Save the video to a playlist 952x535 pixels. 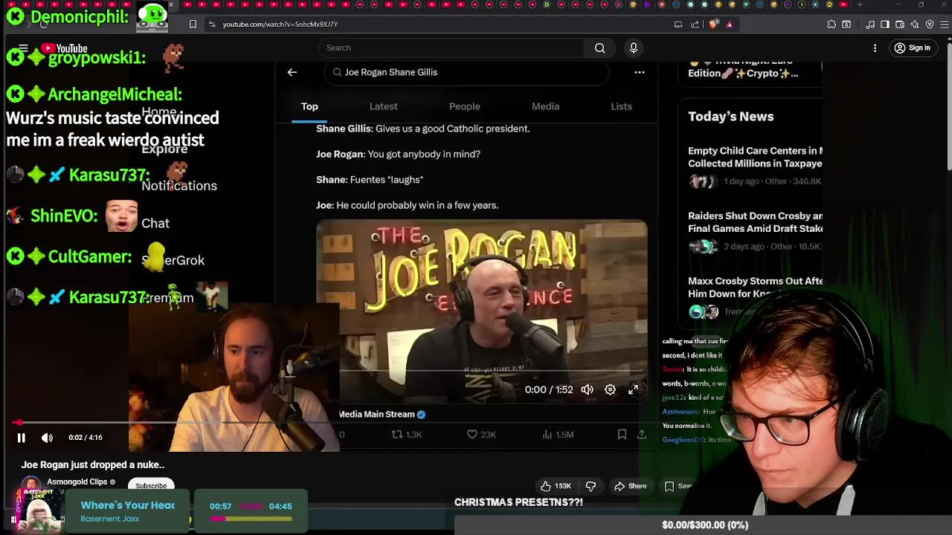tap(678, 486)
